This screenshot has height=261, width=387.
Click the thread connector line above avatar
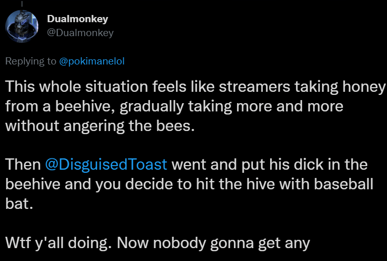(x=22, y=3)
